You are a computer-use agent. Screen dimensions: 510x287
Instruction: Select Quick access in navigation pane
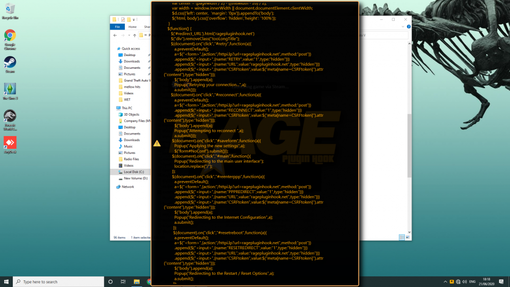pos(131,48)
